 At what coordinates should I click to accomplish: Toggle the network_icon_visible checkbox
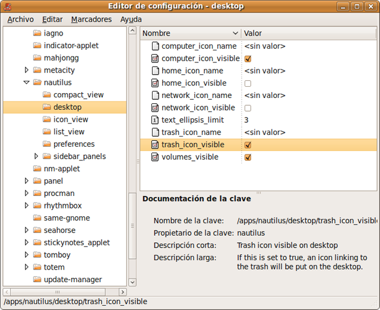tap(248, 108)
